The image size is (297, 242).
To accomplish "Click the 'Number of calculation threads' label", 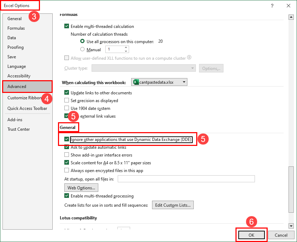I will tap(99, 34).
